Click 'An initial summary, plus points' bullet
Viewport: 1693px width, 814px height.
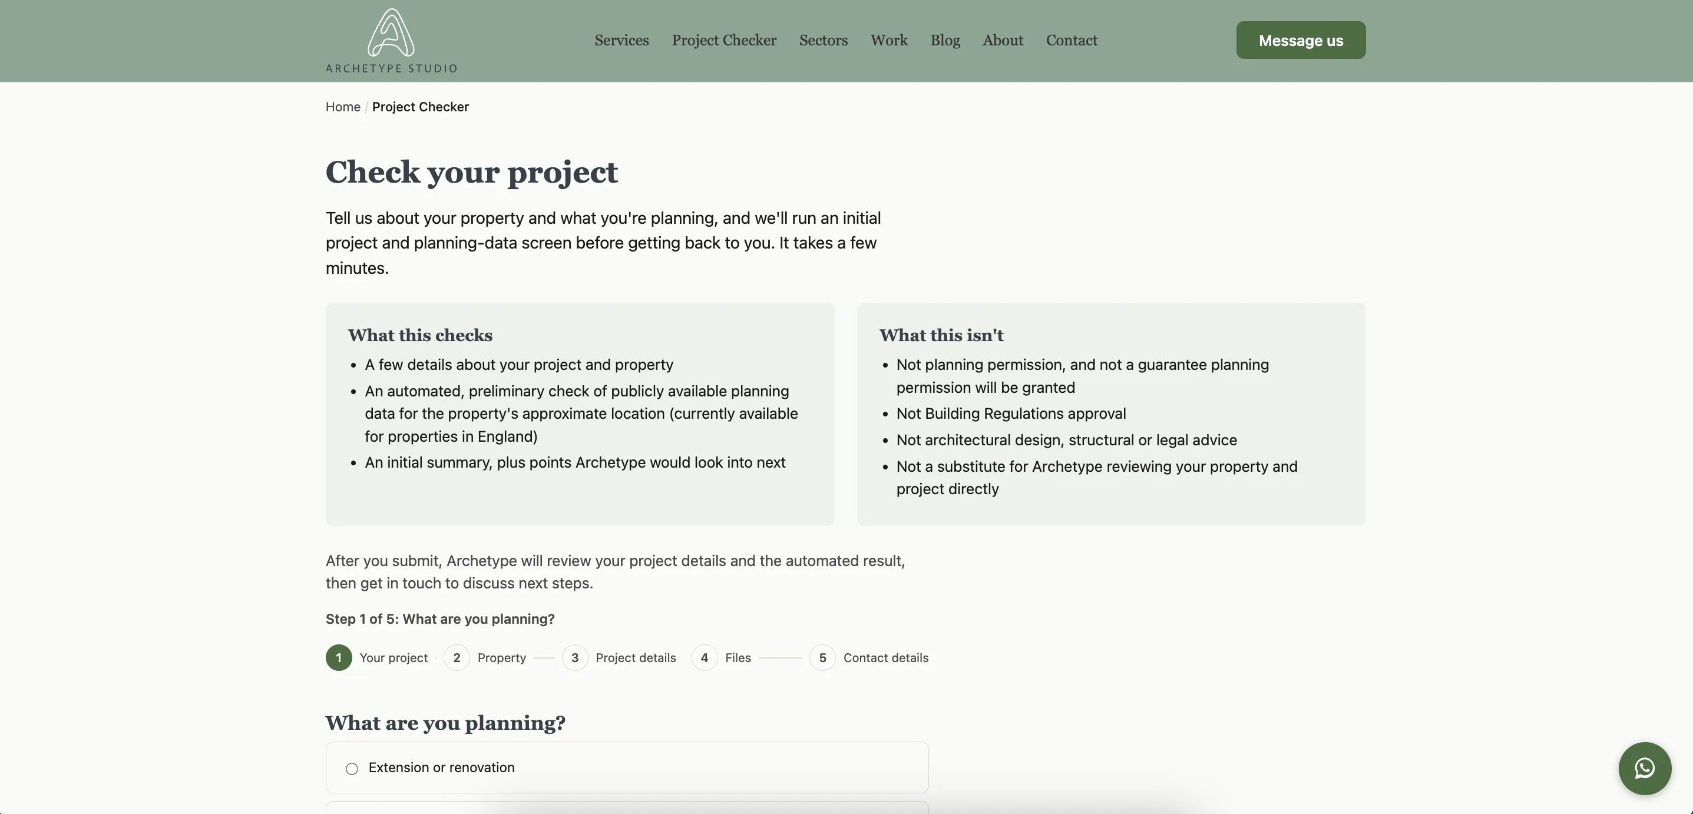click(575, 462)
